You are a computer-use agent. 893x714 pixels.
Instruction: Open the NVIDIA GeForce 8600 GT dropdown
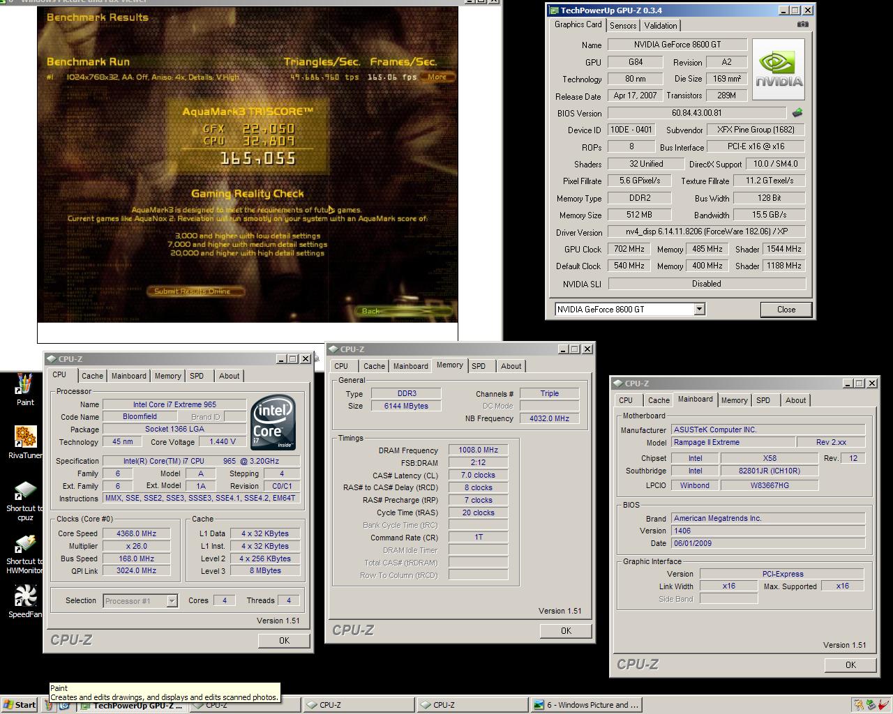pyautogui.click(x=699, y=310)
